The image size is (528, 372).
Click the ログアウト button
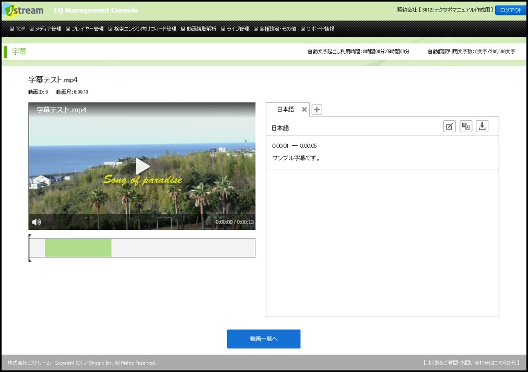click(510, 10)
